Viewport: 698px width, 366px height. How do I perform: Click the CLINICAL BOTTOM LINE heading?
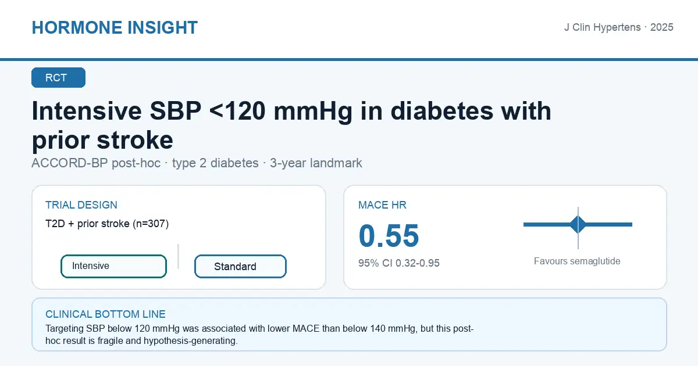click(105, 314)
